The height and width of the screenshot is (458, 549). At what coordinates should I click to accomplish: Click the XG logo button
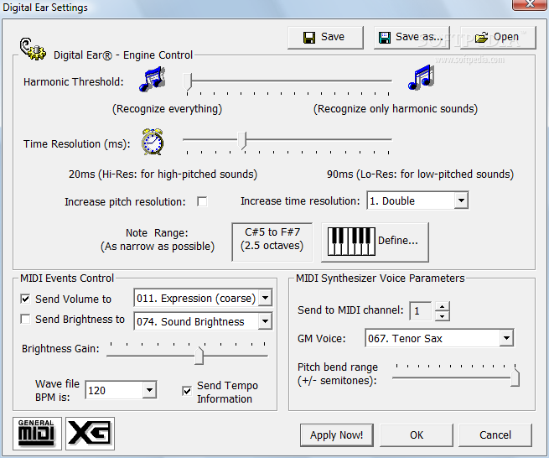point(90,434)
